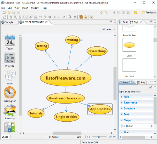157x144 pixels.
Task: Maximize the mind map editor pane
Action: (115, 22)
